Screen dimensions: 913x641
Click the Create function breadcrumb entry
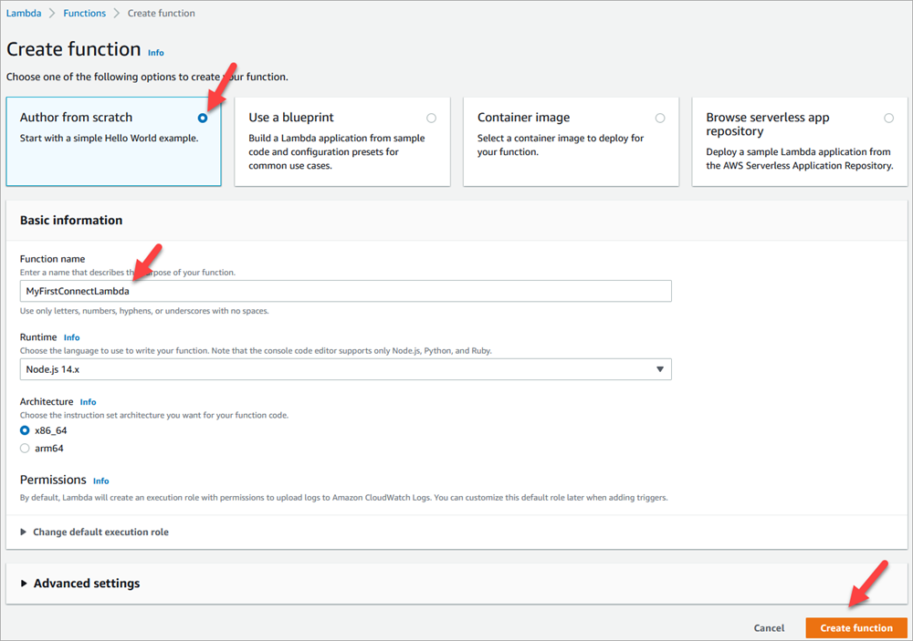(x=161, y=13)
